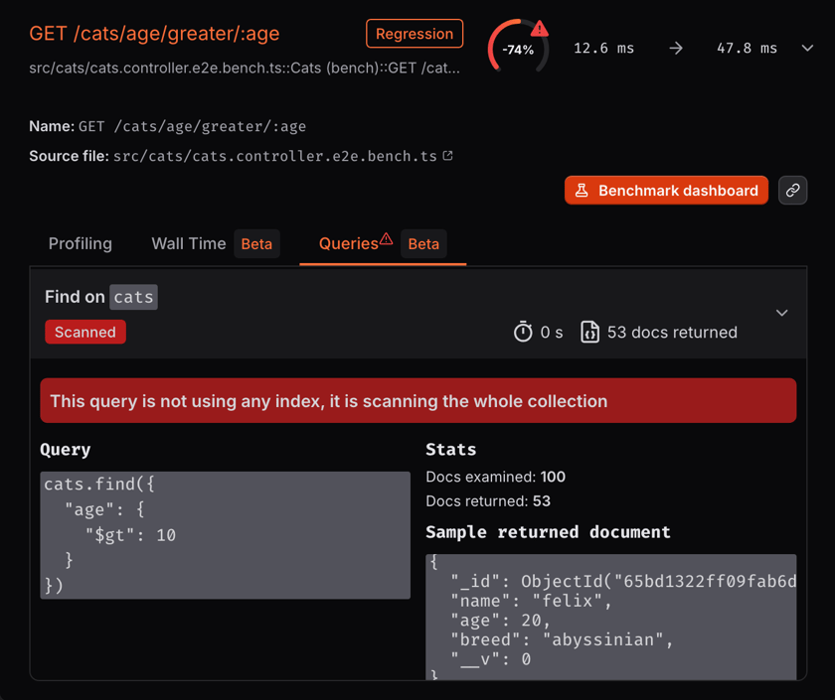
Task: Click the flask icon in Benchmark dashboard
Action: click(x=582, y=191)
